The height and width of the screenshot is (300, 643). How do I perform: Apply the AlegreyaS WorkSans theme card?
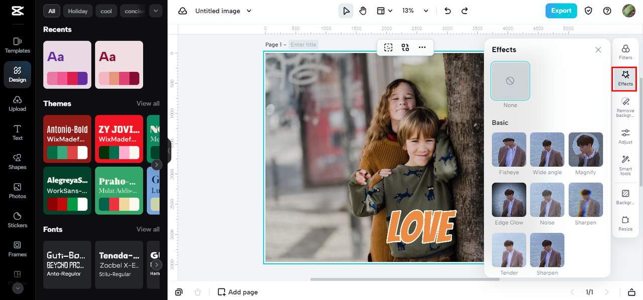pyautogui.click(x=67, y=191)
